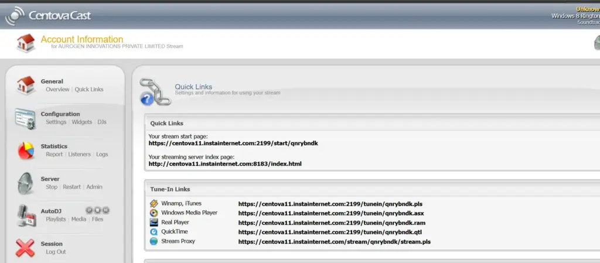Image resolution: width=600 pixels, height=263 pixels.
Task: Click the Statistics section heading
Action: pyautogui.click(x=54, y=146)
